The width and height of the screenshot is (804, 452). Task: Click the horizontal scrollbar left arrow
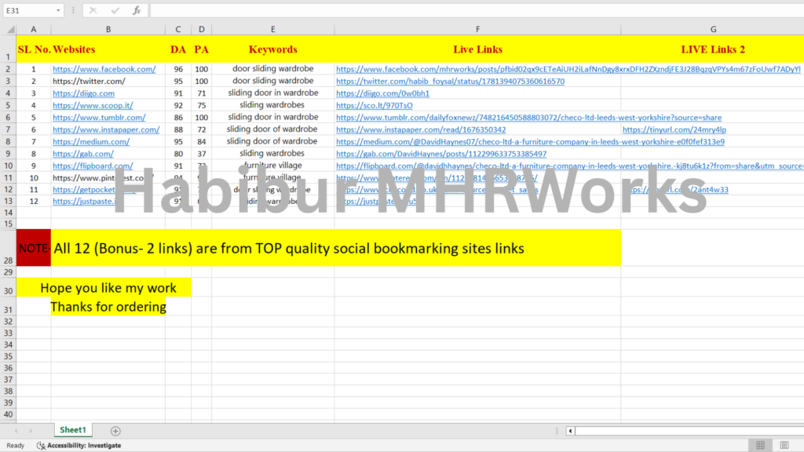tap(570, 431)
